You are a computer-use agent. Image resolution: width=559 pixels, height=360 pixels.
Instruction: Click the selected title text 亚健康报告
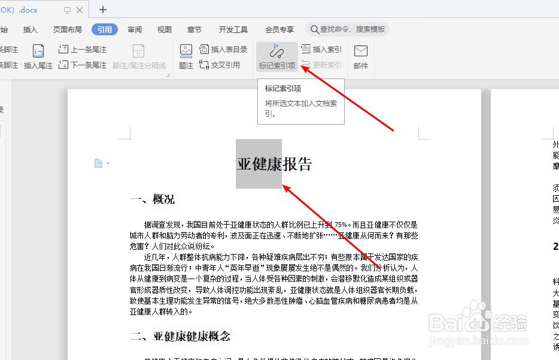(274, 164)
